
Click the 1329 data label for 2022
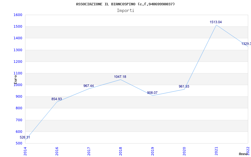click(x=246, y=44)
